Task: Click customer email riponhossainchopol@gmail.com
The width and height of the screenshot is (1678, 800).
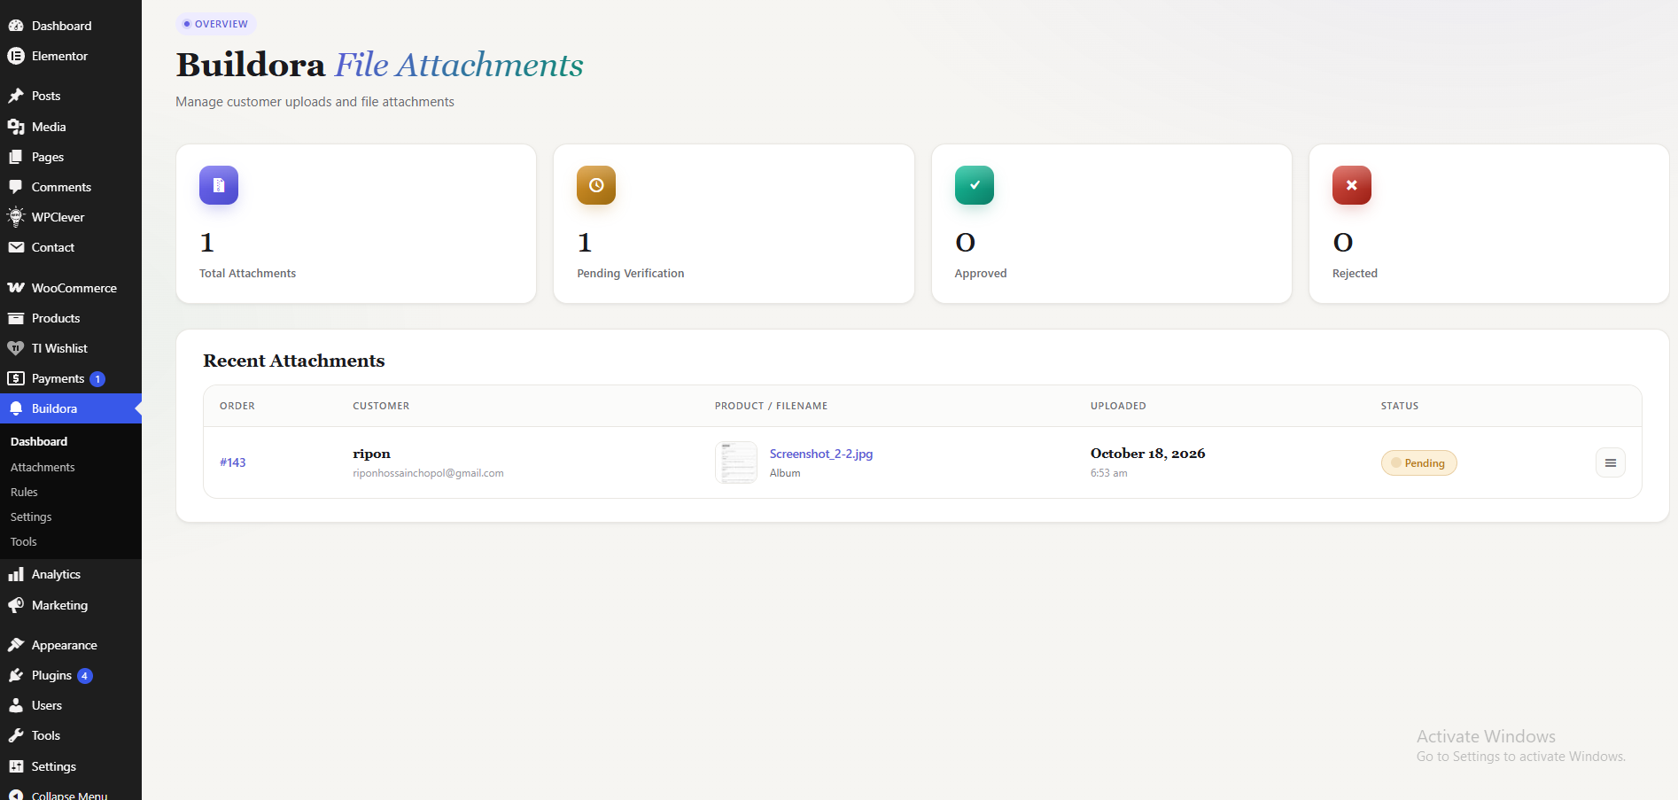Action: (428, 473)
